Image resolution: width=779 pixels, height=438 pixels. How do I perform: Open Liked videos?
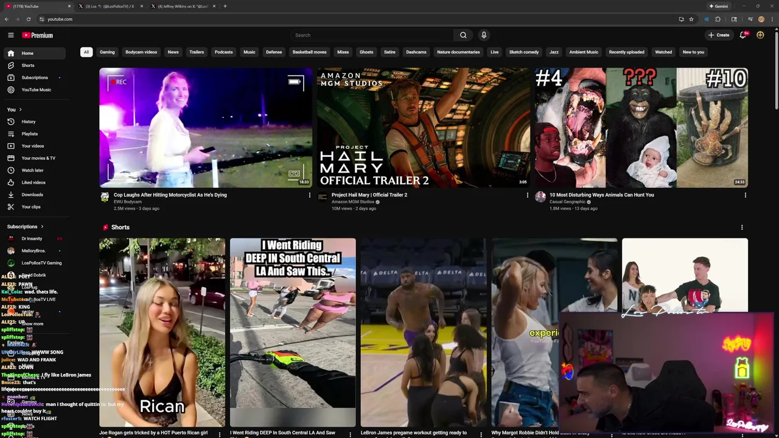33,182
